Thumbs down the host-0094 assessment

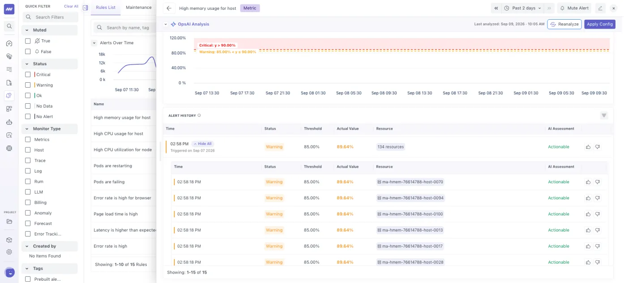598,198
